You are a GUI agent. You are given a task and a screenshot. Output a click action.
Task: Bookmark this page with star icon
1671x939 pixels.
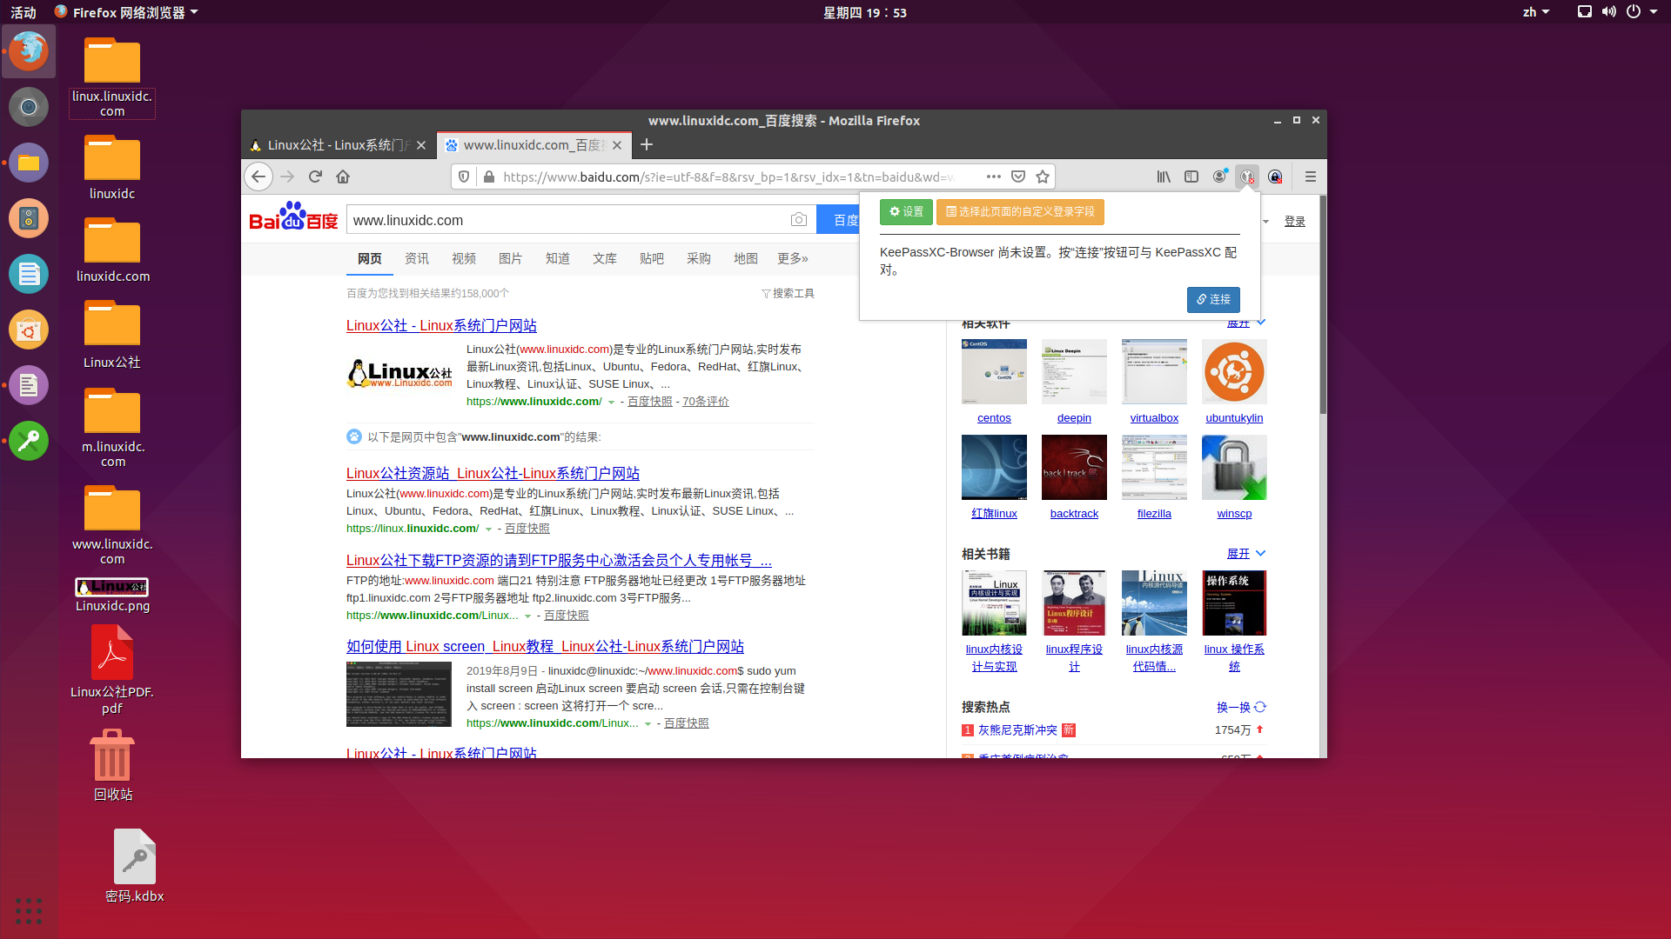click(x=1043, y=176)
